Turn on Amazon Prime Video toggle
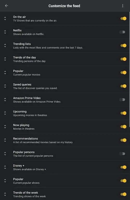This screenshot has height=200, width=130. [x=122, y=100]
